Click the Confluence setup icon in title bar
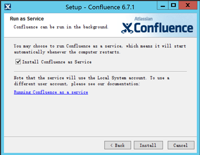Viewport: 200px width, 155px height. (7, 7)
